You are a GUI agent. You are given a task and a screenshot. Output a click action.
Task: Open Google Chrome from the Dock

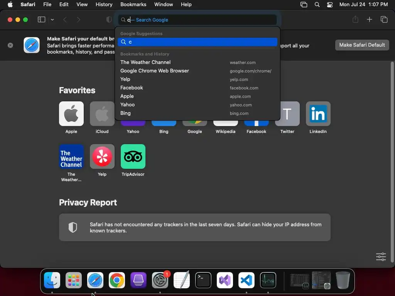click(116, 280)
